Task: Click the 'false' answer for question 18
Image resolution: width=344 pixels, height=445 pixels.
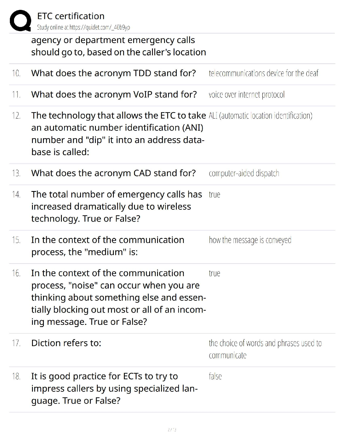Action: [215, 376]
